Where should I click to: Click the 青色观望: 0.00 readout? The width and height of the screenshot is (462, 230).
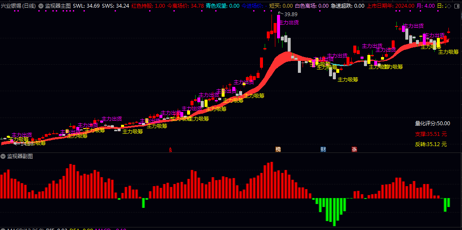tap(222, 6)
